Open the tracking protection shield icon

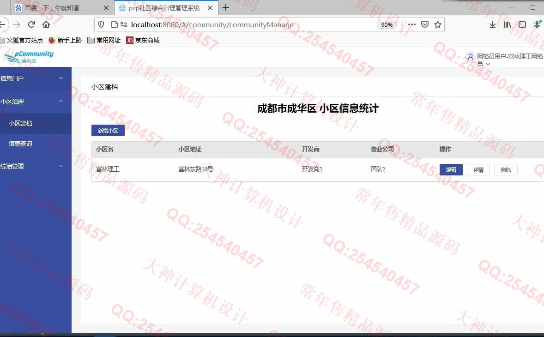tap(101, 24)
